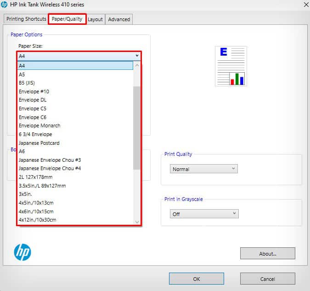Select 3x5in. paper size
The width and height of the screenshot is (310, 291).
pos(75,194)
